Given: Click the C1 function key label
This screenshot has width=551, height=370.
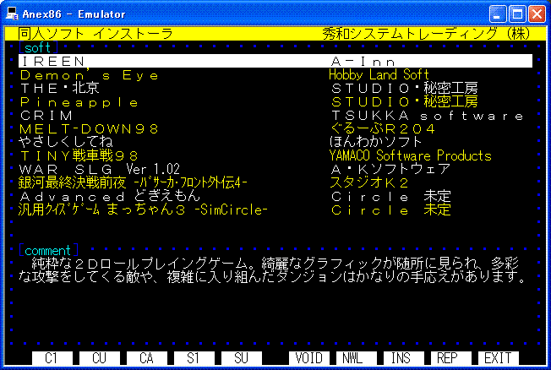Looking at the screenshot, I should [52, 358].
